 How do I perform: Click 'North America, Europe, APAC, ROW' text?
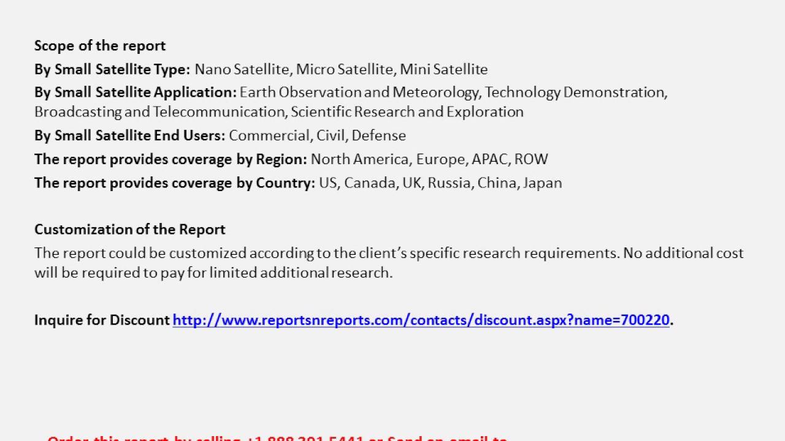429,159
